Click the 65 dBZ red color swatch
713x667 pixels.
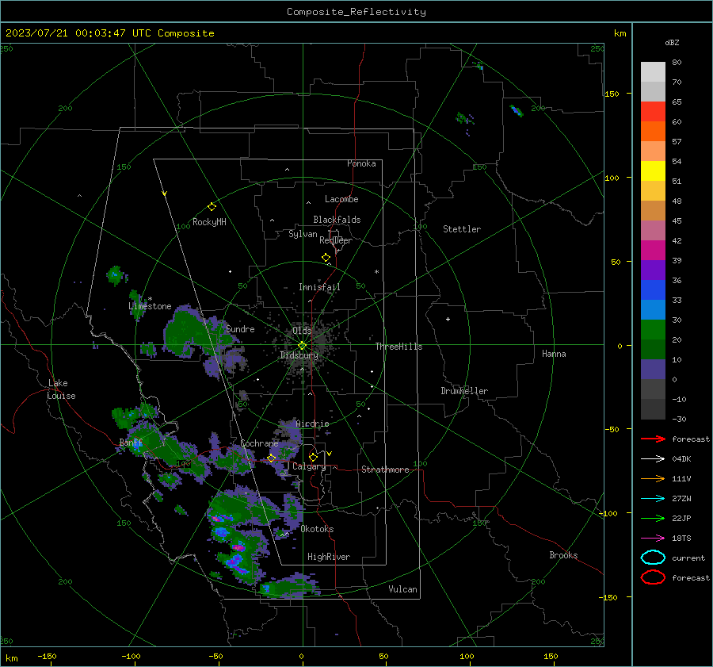[x=653, y=112]
